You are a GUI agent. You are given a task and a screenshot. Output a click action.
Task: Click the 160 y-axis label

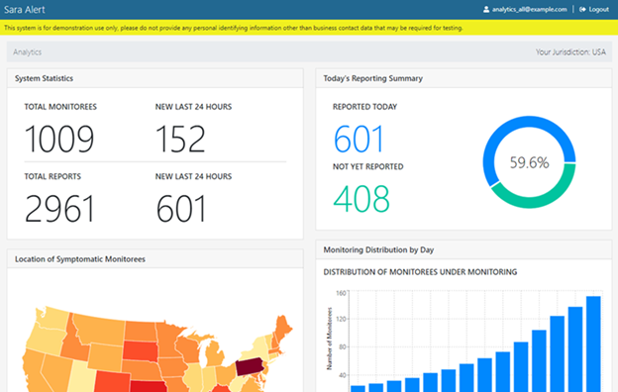[x=341, y=293]
